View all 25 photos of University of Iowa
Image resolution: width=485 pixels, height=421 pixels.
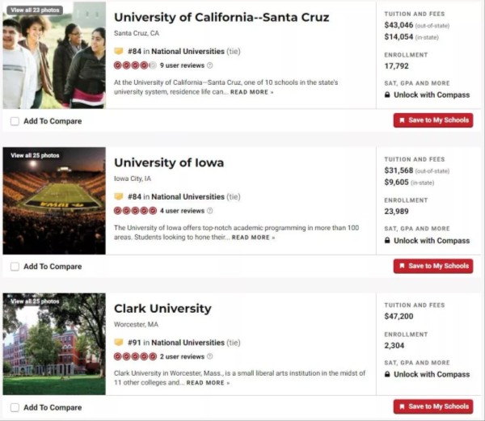point(35,155)
